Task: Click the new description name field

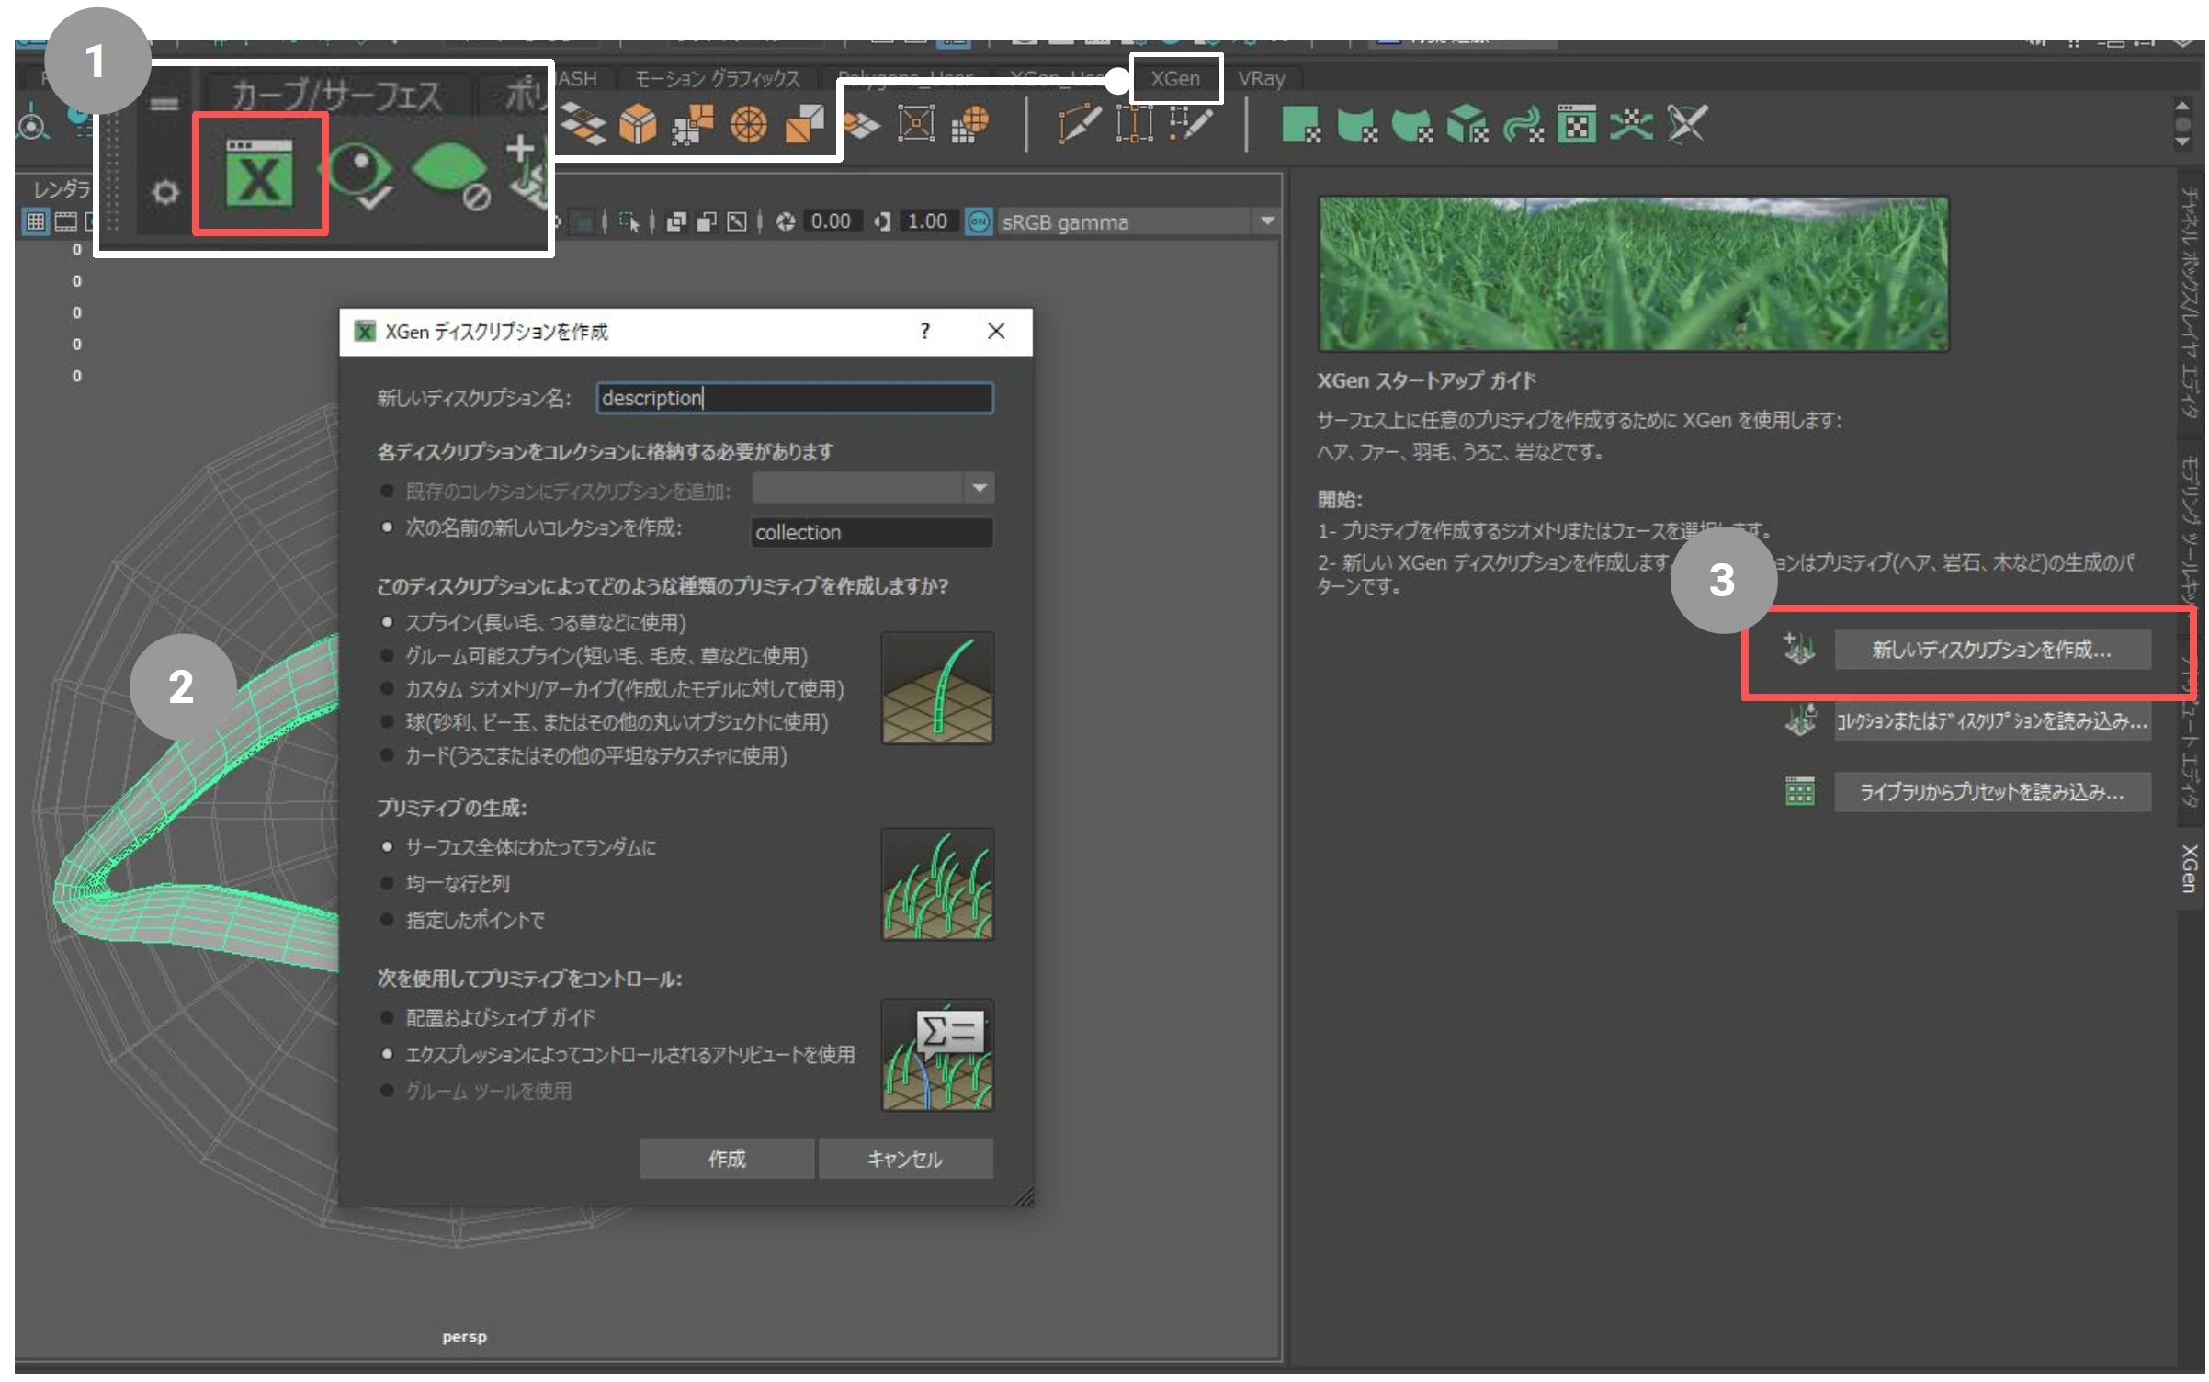Action: tap(794, 398)
